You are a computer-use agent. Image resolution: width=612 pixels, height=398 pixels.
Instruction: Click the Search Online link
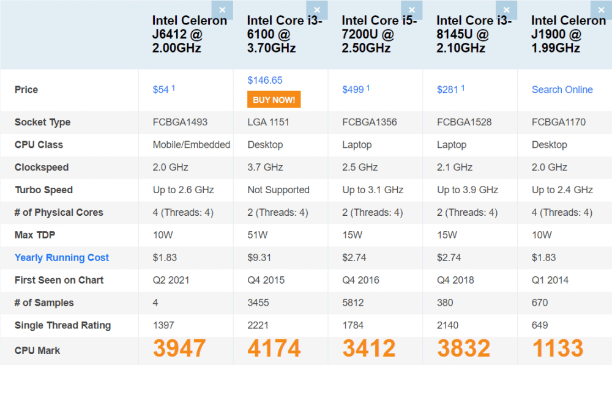(562, 90)
